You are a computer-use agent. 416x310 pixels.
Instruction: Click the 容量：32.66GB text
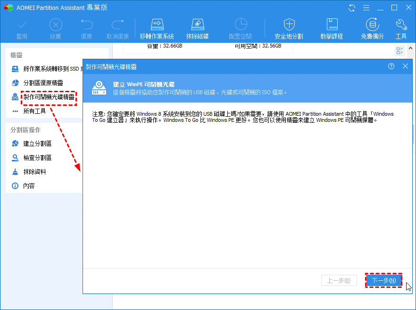165,46
